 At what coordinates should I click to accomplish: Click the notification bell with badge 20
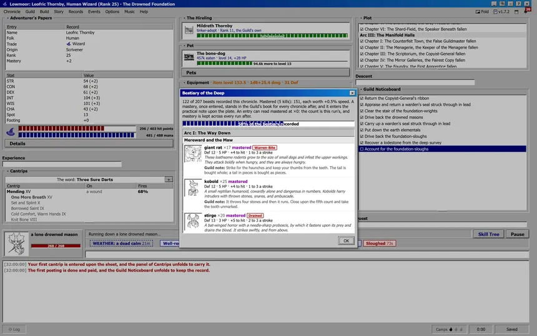[526, 11]
